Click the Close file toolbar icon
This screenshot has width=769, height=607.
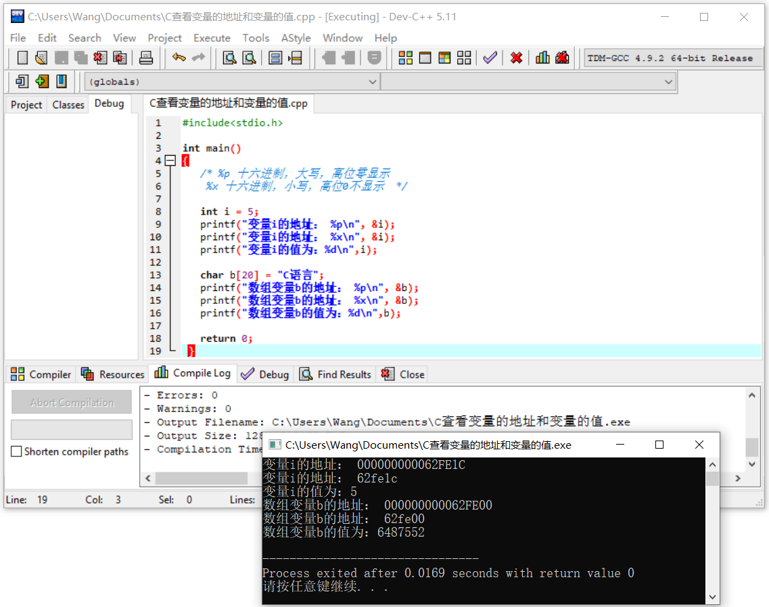100,58
